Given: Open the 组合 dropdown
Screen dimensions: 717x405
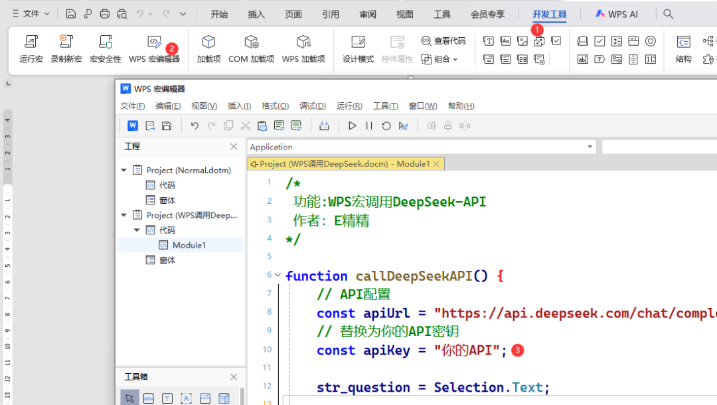Looking at the screenshot, I should (439, 59).
